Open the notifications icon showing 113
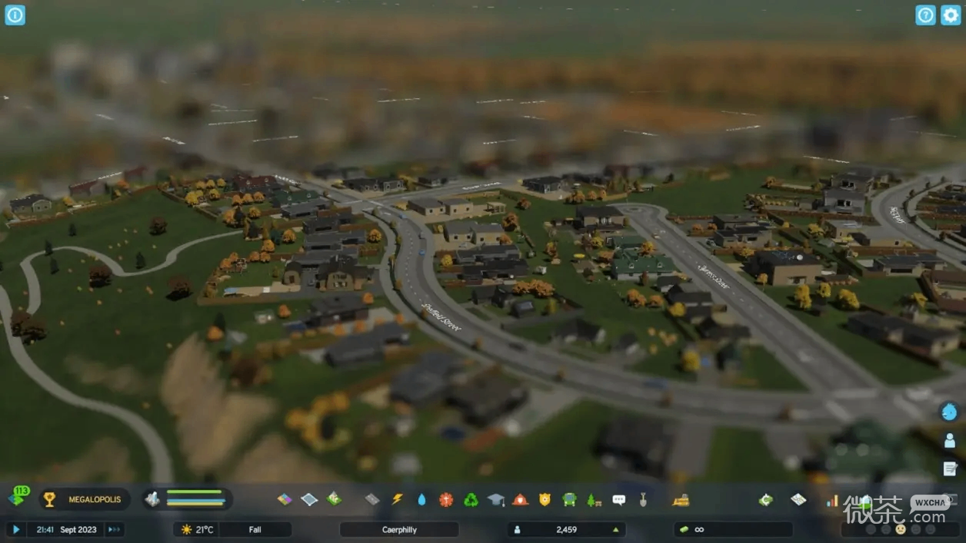 18,497
